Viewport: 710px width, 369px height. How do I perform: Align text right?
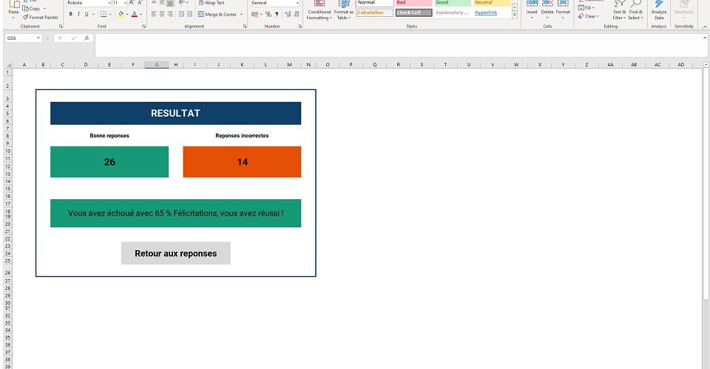pos(170,15)
